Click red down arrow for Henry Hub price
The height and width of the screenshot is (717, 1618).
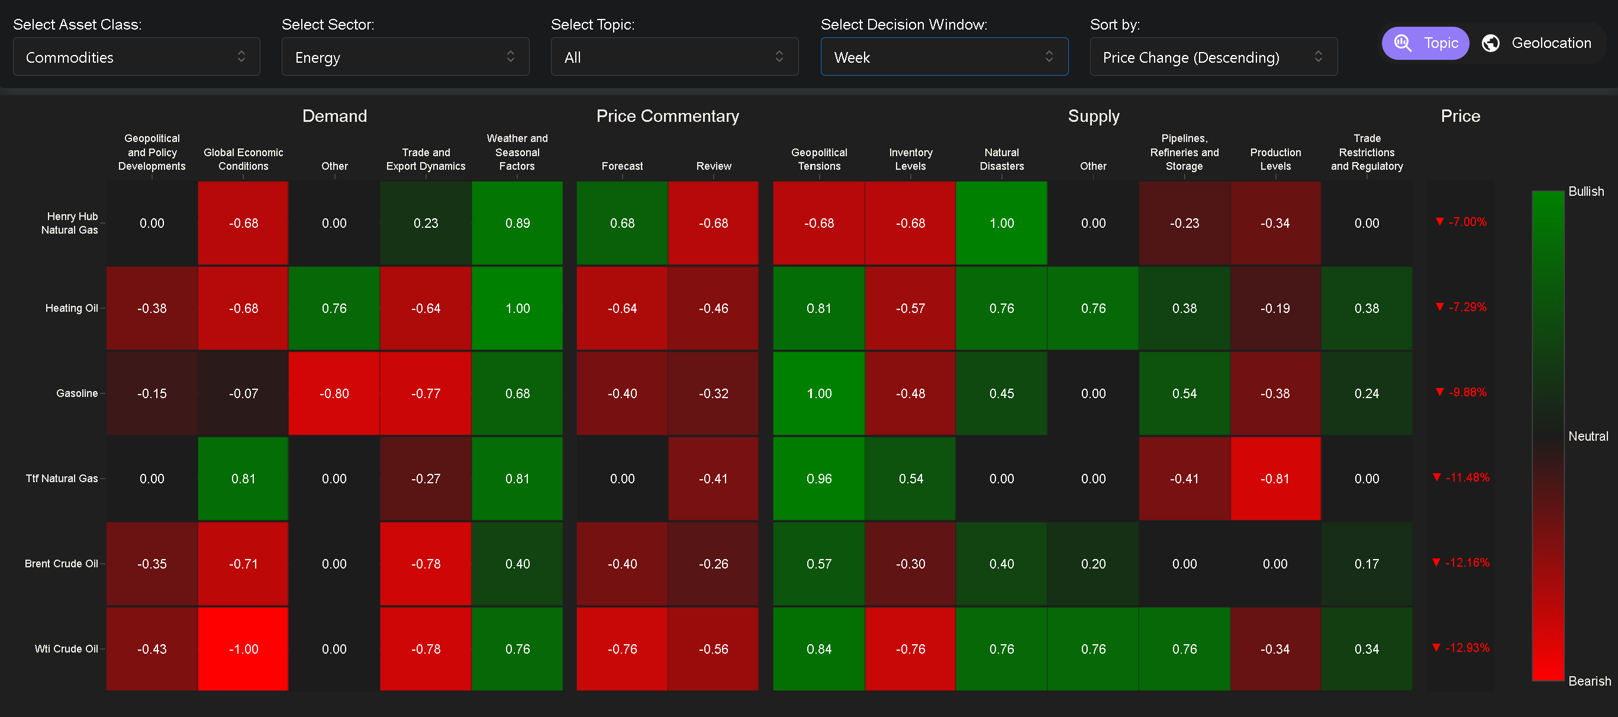[1440, 222]
